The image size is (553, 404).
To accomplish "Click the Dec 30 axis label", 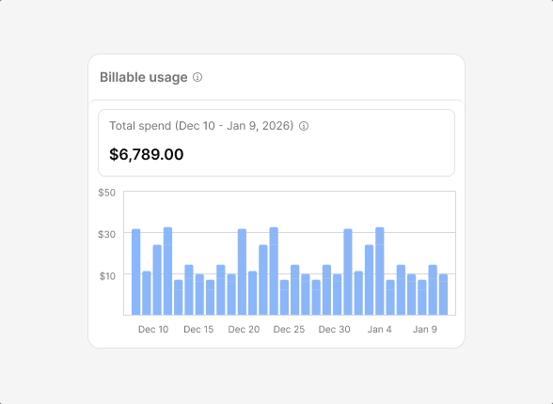I will coord(335,330).
